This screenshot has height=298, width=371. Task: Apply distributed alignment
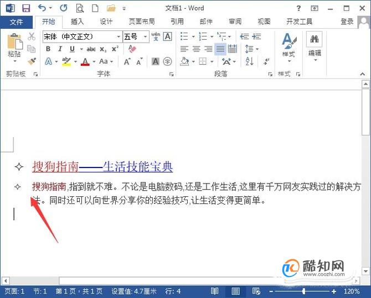tap(233, 49)
